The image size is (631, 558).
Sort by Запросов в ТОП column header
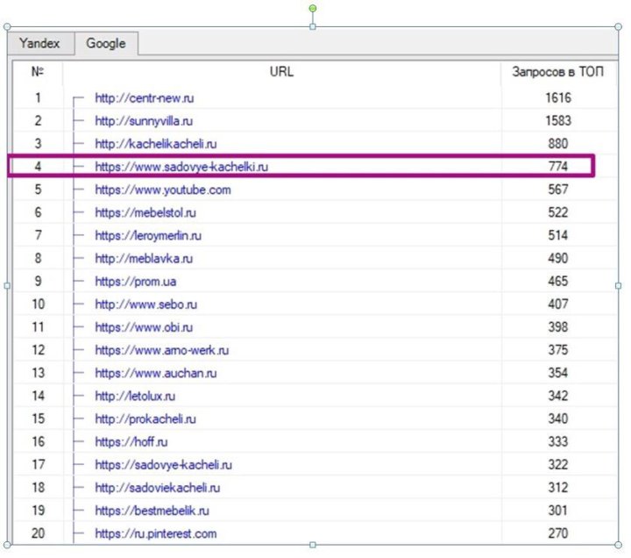[x=558, y=72]
